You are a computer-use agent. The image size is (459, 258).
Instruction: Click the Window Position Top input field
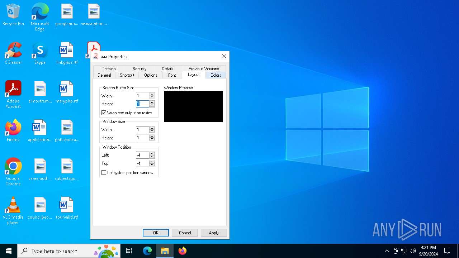click(143, 163)
